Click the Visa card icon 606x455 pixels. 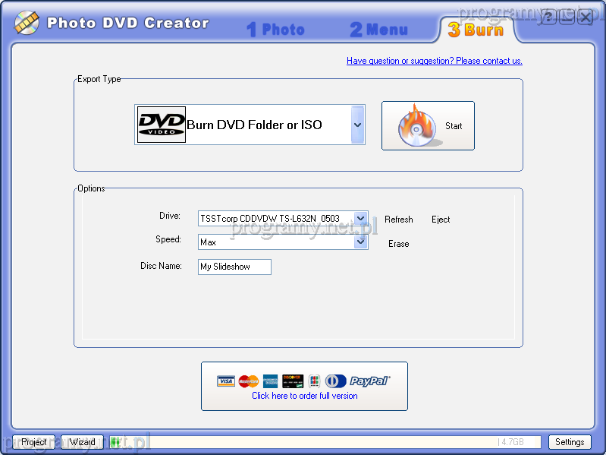tap(225, 381)
